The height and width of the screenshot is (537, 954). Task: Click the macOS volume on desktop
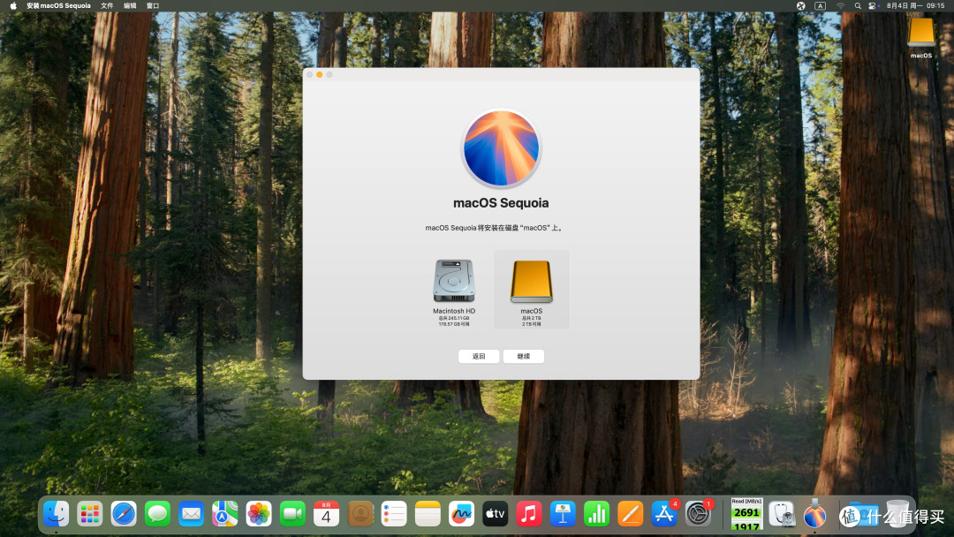click(x=921, y=36)
